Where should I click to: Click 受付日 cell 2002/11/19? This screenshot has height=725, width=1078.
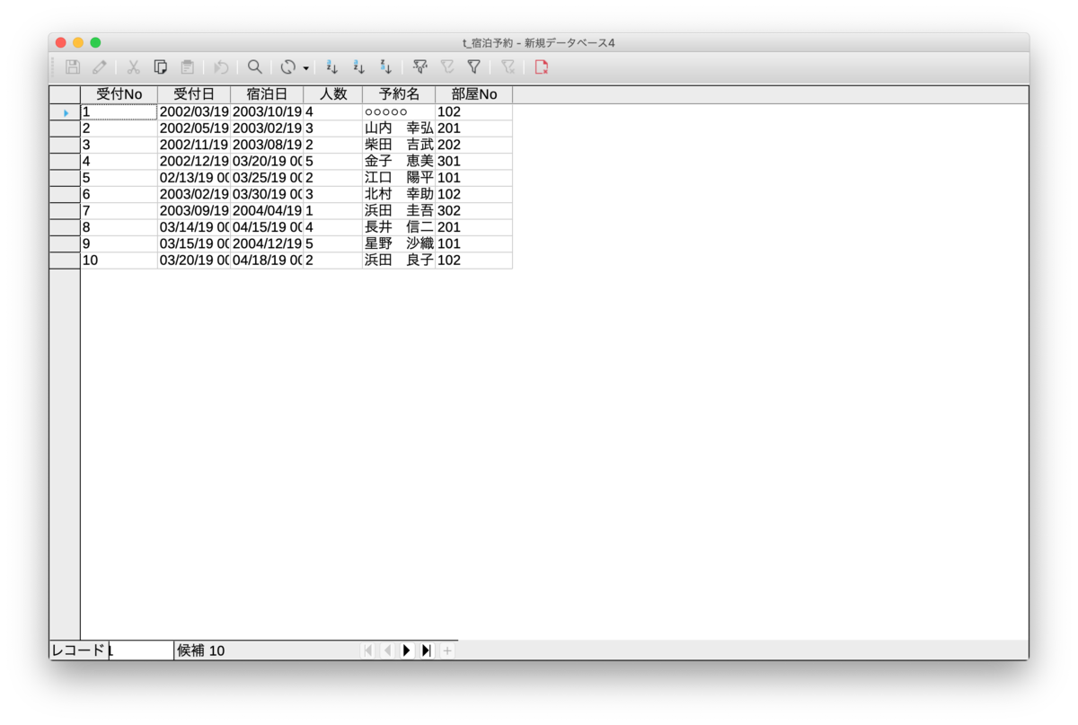194,145
